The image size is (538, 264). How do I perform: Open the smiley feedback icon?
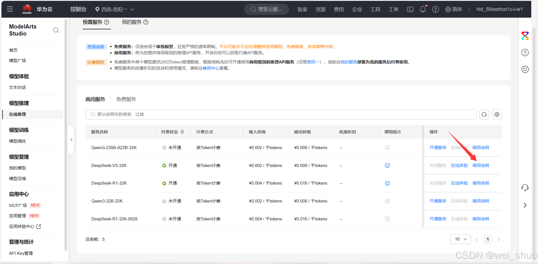coord(525,69)
